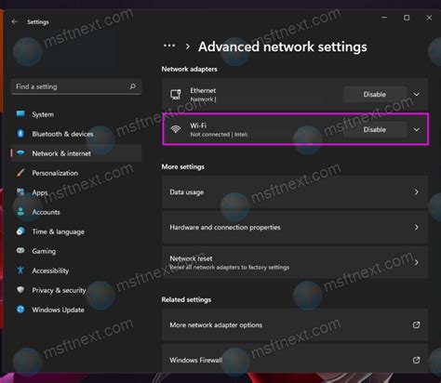Open Hardware and connection properties
The width and height of the screenshot is (441, 383).
(295, 228)
